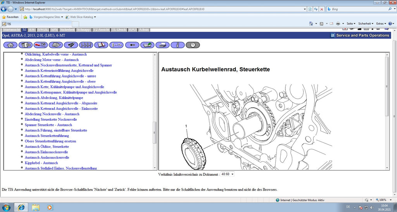Screen dimensions: 397x212
Task: Switch to the AW tab
Action: pyautogui.click(x=32, y=29)
